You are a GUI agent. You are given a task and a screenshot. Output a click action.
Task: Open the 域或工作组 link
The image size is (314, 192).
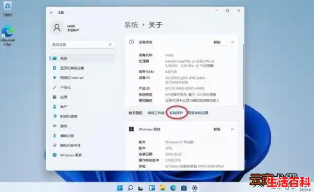pyautogui.click(x=156, y=113)
